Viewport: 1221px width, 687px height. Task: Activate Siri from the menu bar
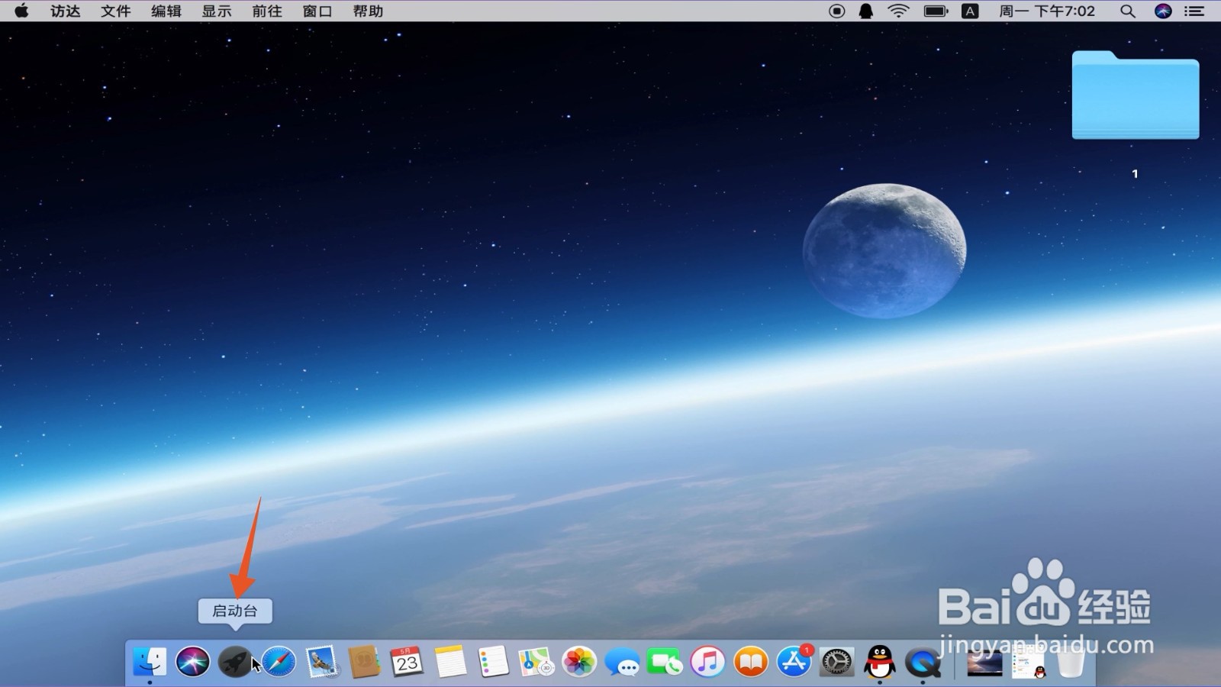pyautogui.click(x=1163, y=11)
